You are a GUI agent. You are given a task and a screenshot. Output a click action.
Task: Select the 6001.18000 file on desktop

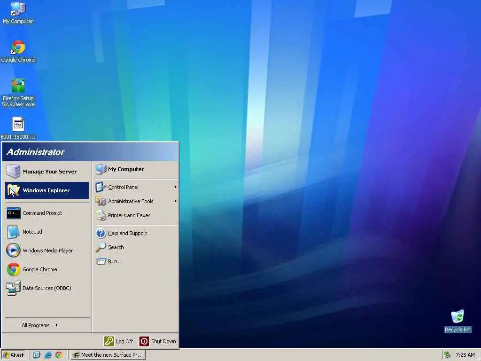tap(18, 128)
